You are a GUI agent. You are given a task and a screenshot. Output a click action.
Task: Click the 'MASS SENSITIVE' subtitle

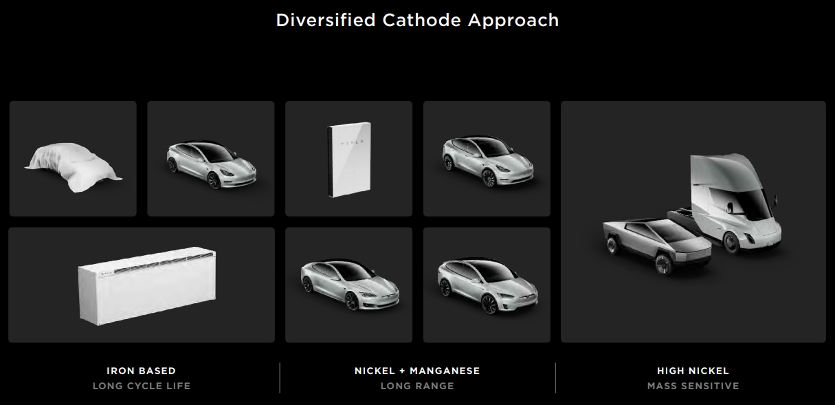point(693,386)
